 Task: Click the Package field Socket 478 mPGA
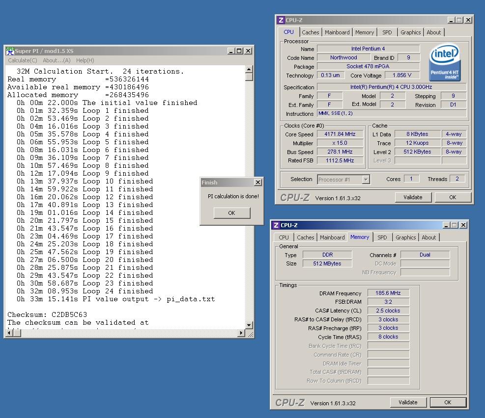click(368, 66)
